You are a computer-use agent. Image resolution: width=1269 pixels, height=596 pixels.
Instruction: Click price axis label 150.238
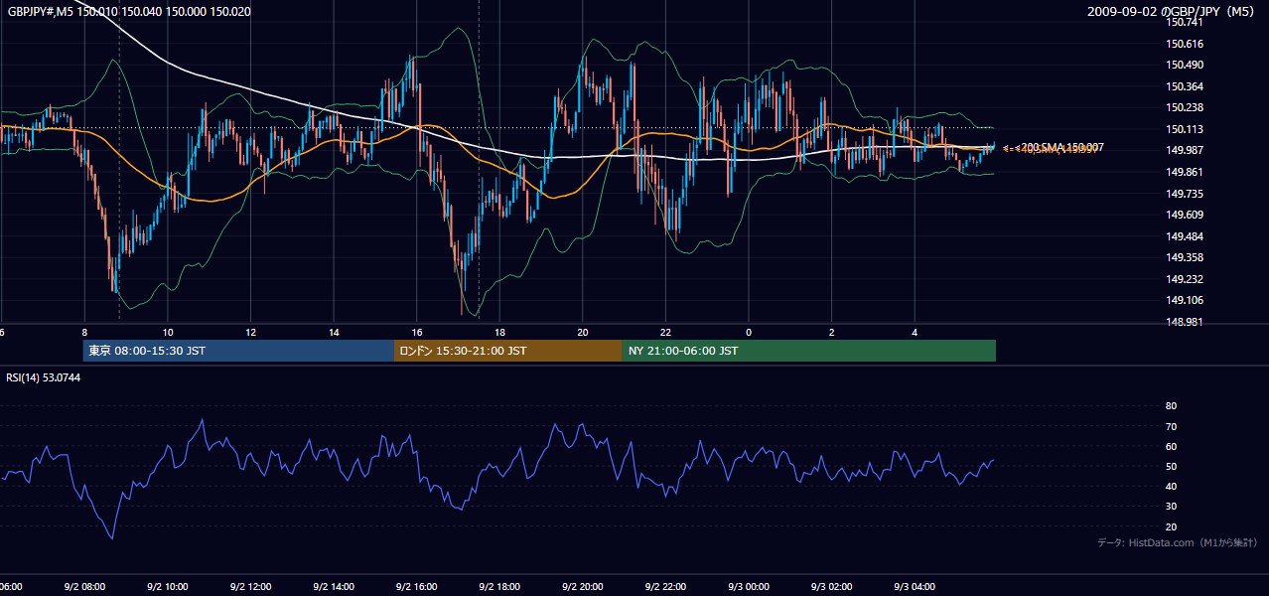coord(1187,107)
